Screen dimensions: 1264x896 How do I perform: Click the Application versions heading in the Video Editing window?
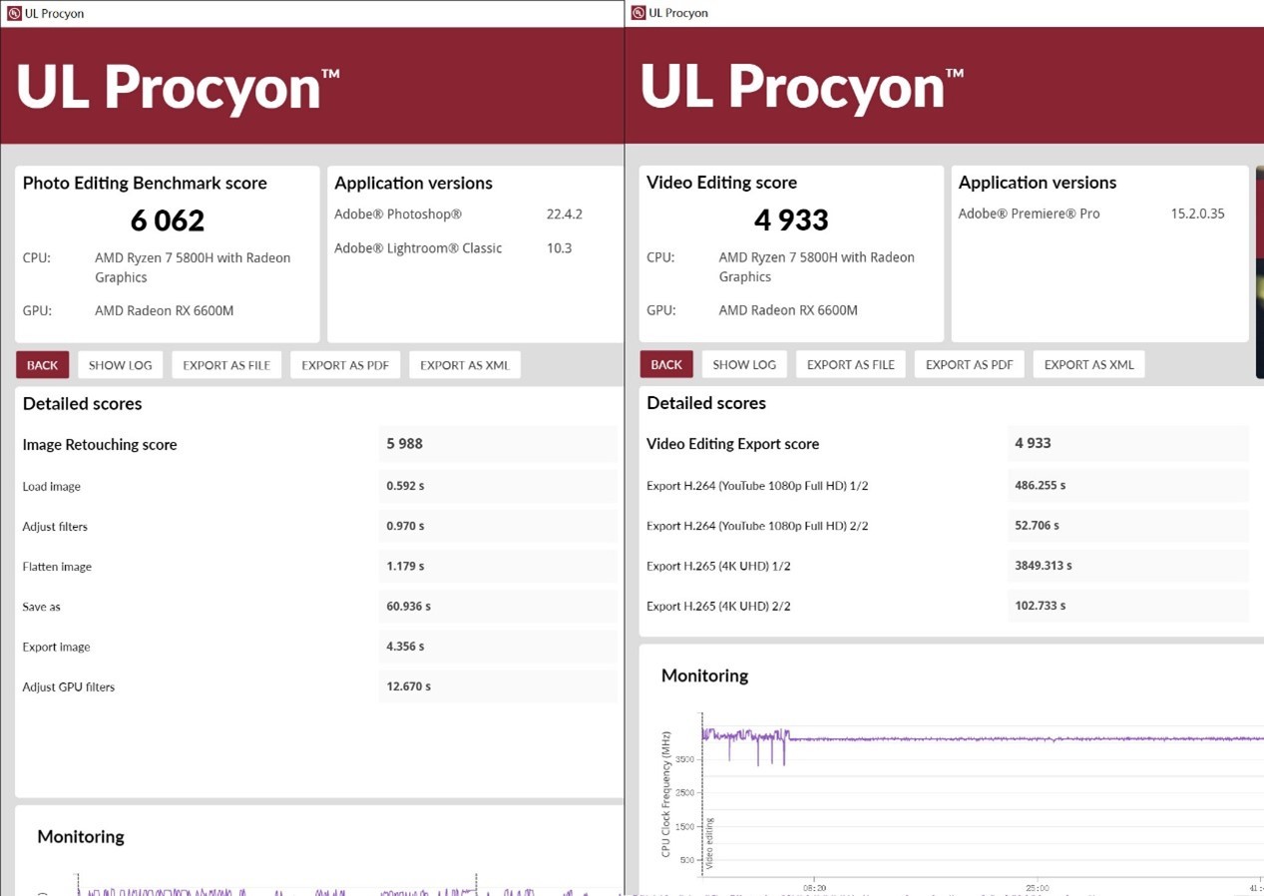click(x=1038, y=183)
